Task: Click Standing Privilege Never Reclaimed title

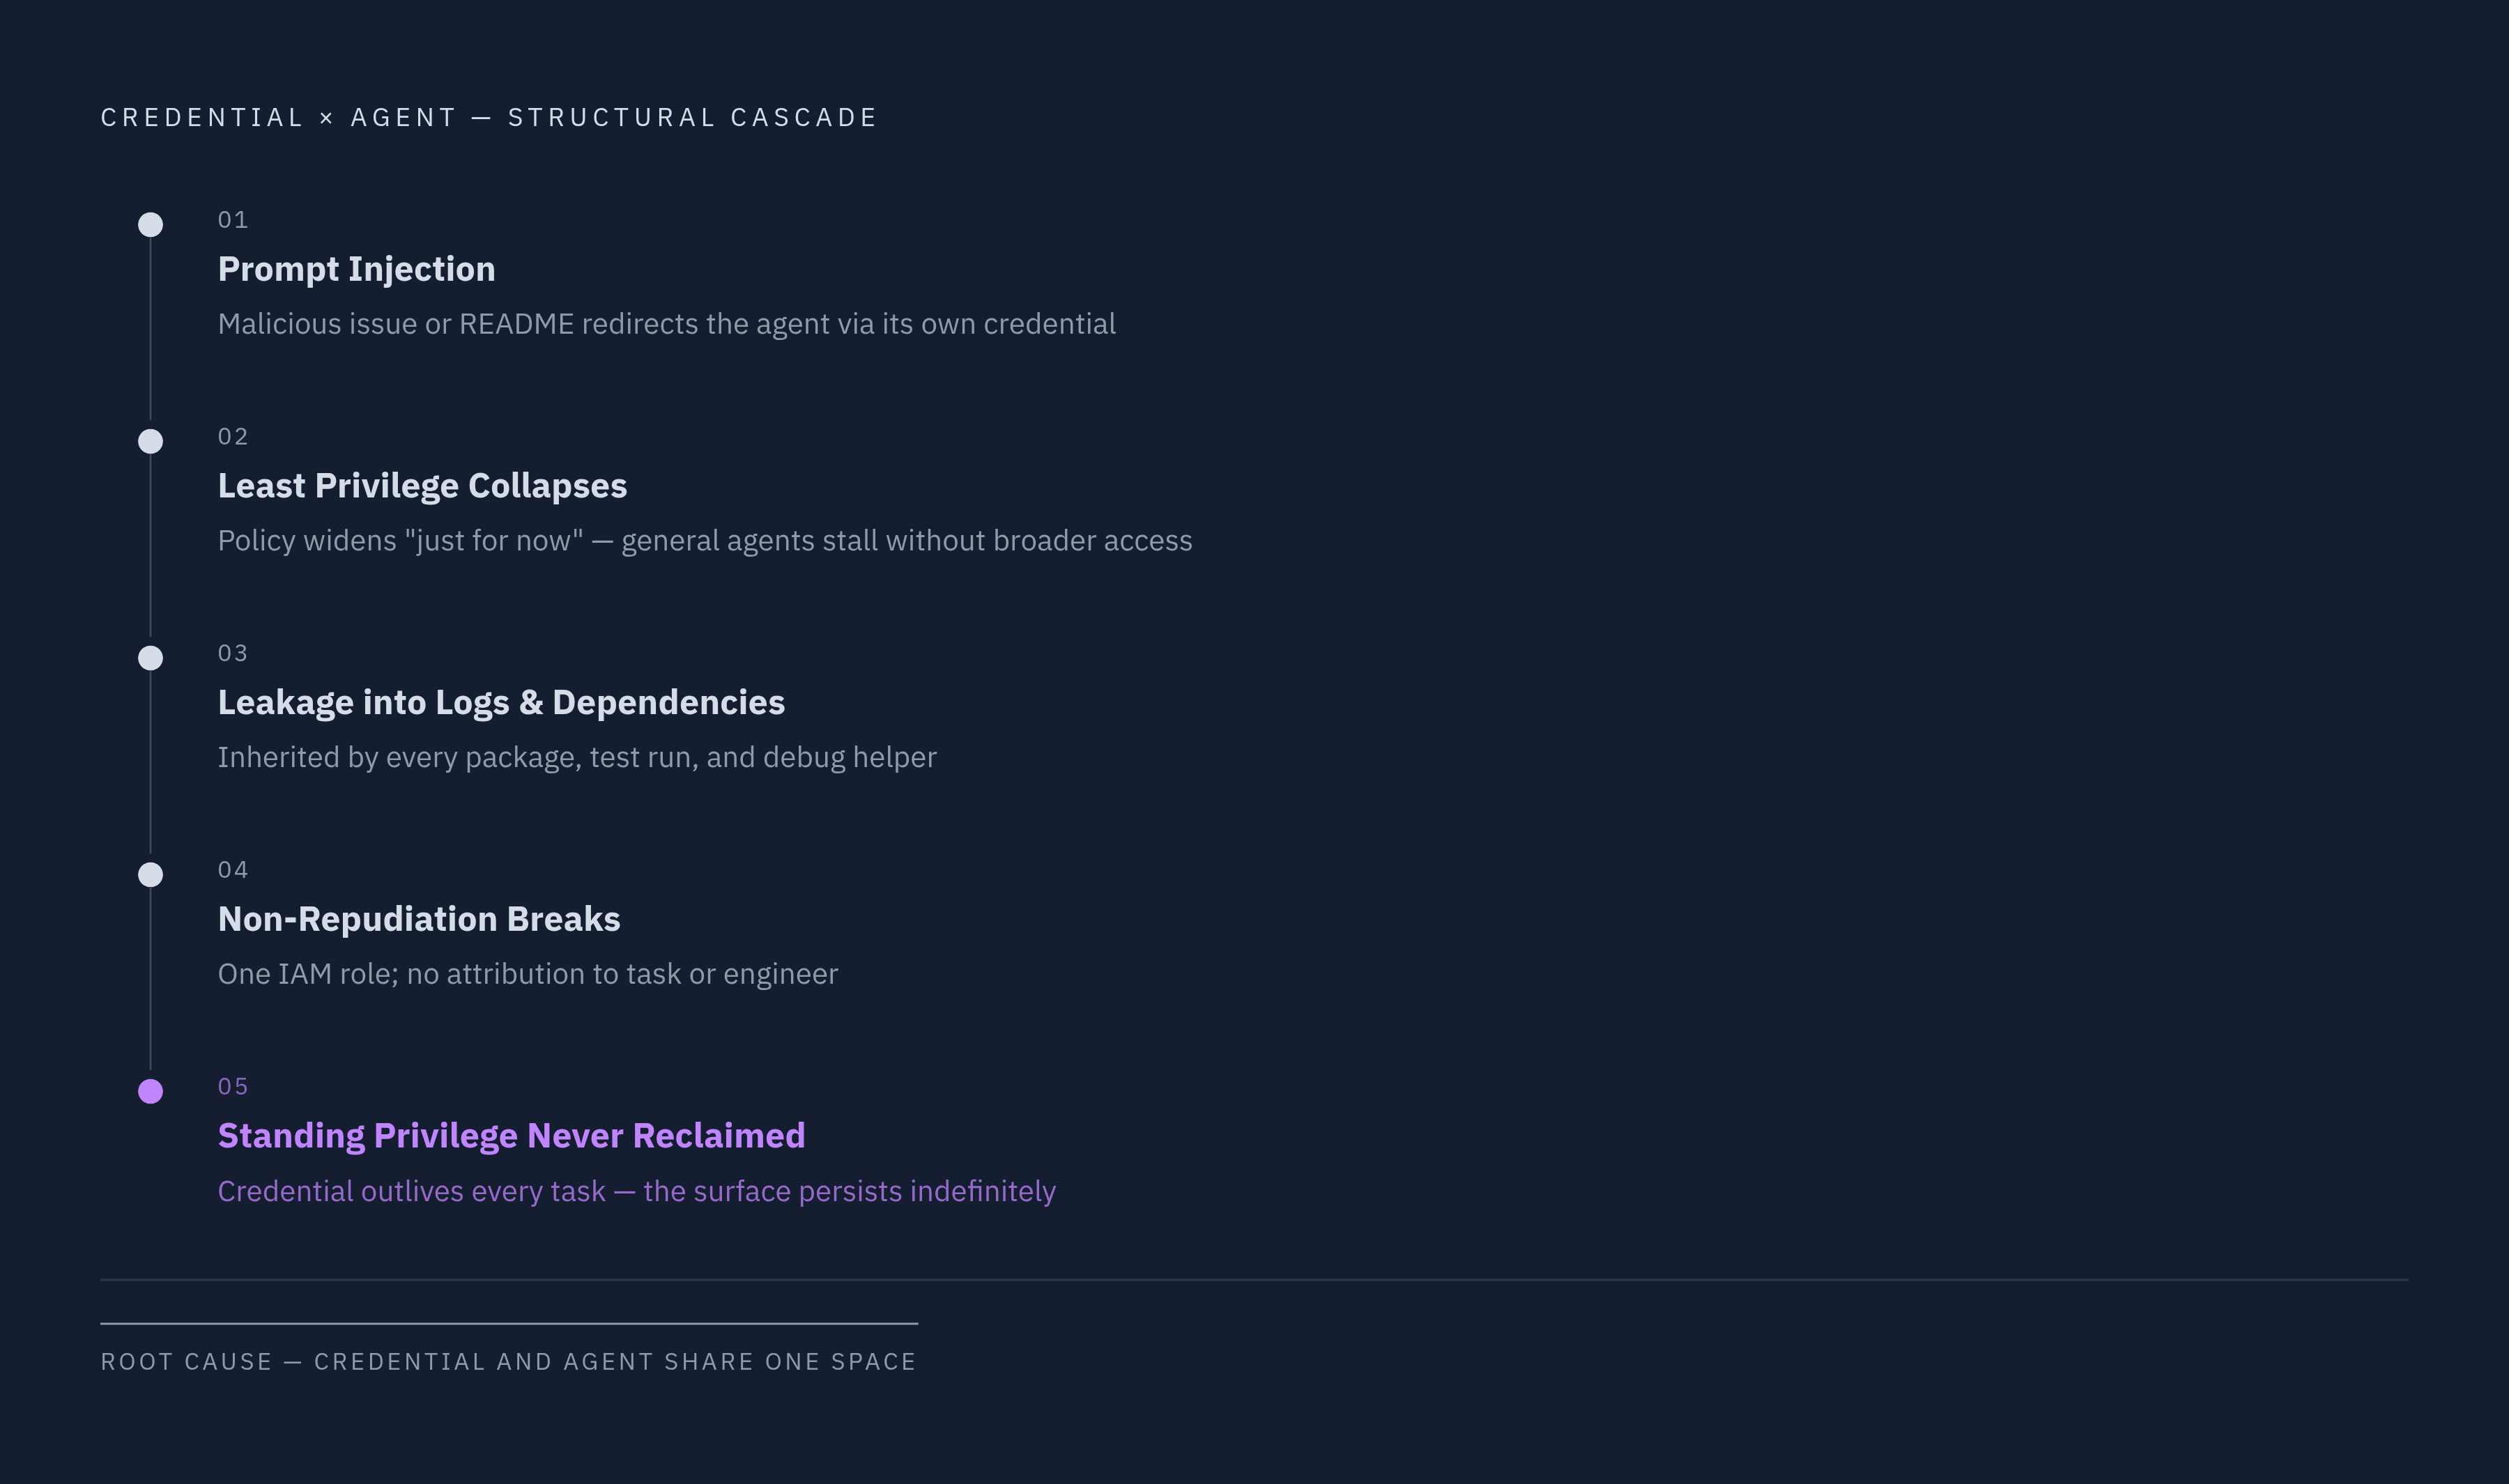Action: (x=512, y=1136)
